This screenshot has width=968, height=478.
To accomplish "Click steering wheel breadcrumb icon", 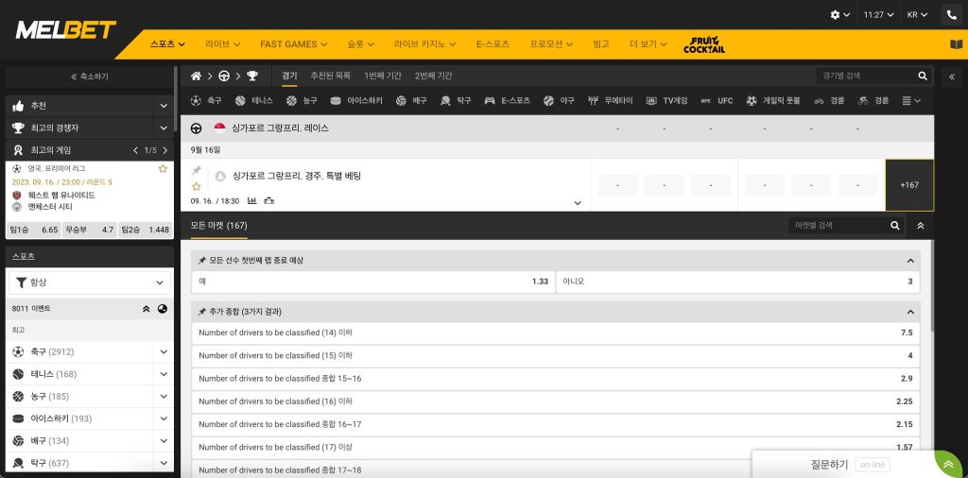I will tap(224, 76).
